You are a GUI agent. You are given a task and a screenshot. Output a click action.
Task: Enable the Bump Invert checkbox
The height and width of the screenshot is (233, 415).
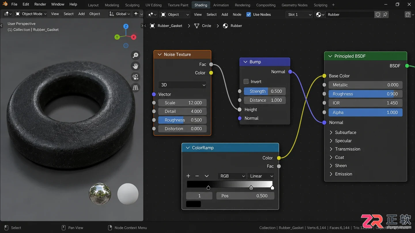point(246,81)
